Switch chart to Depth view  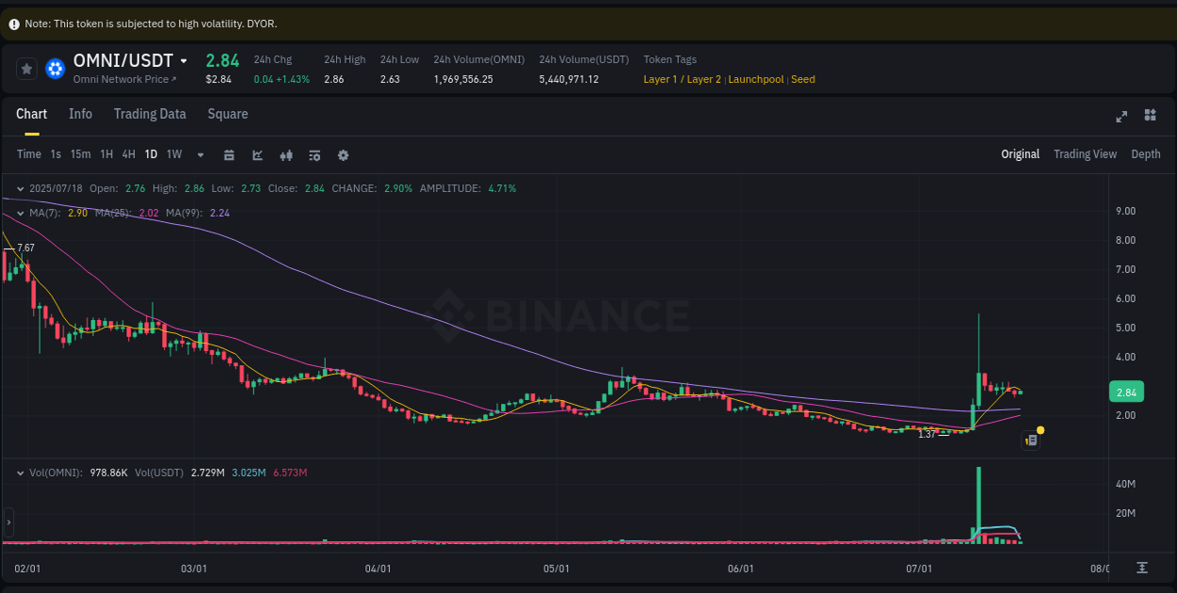point(1146,153)
